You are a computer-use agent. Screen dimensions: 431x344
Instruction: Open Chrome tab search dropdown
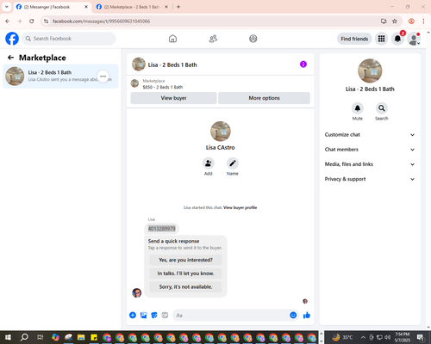pos(7,7)
